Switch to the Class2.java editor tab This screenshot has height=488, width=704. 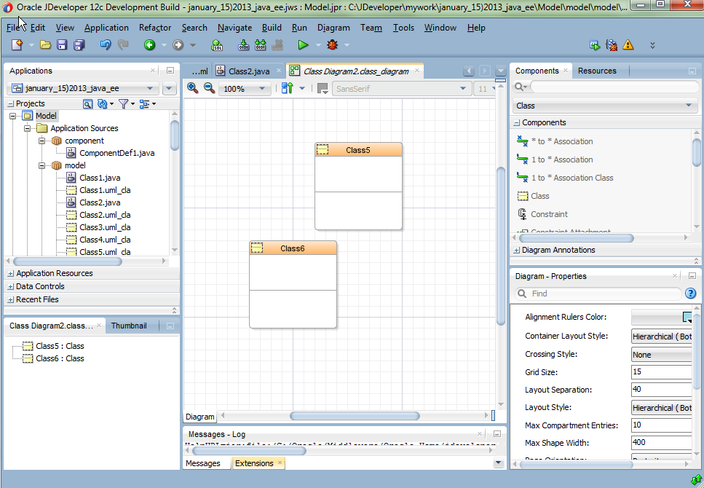click(249, 71)
